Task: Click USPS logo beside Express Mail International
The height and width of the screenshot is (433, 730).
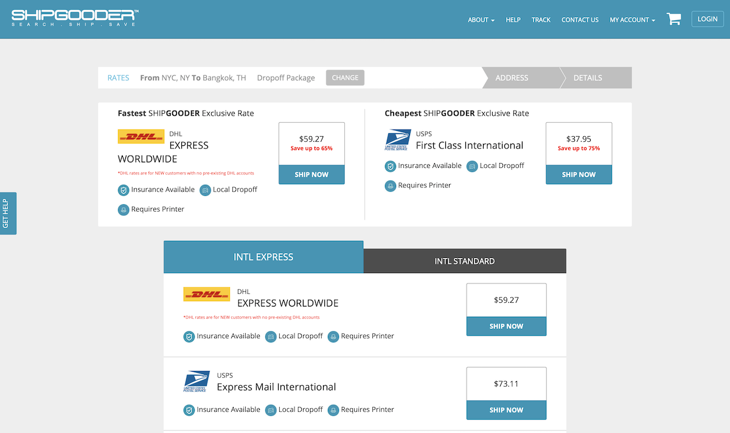Action: 196,381
